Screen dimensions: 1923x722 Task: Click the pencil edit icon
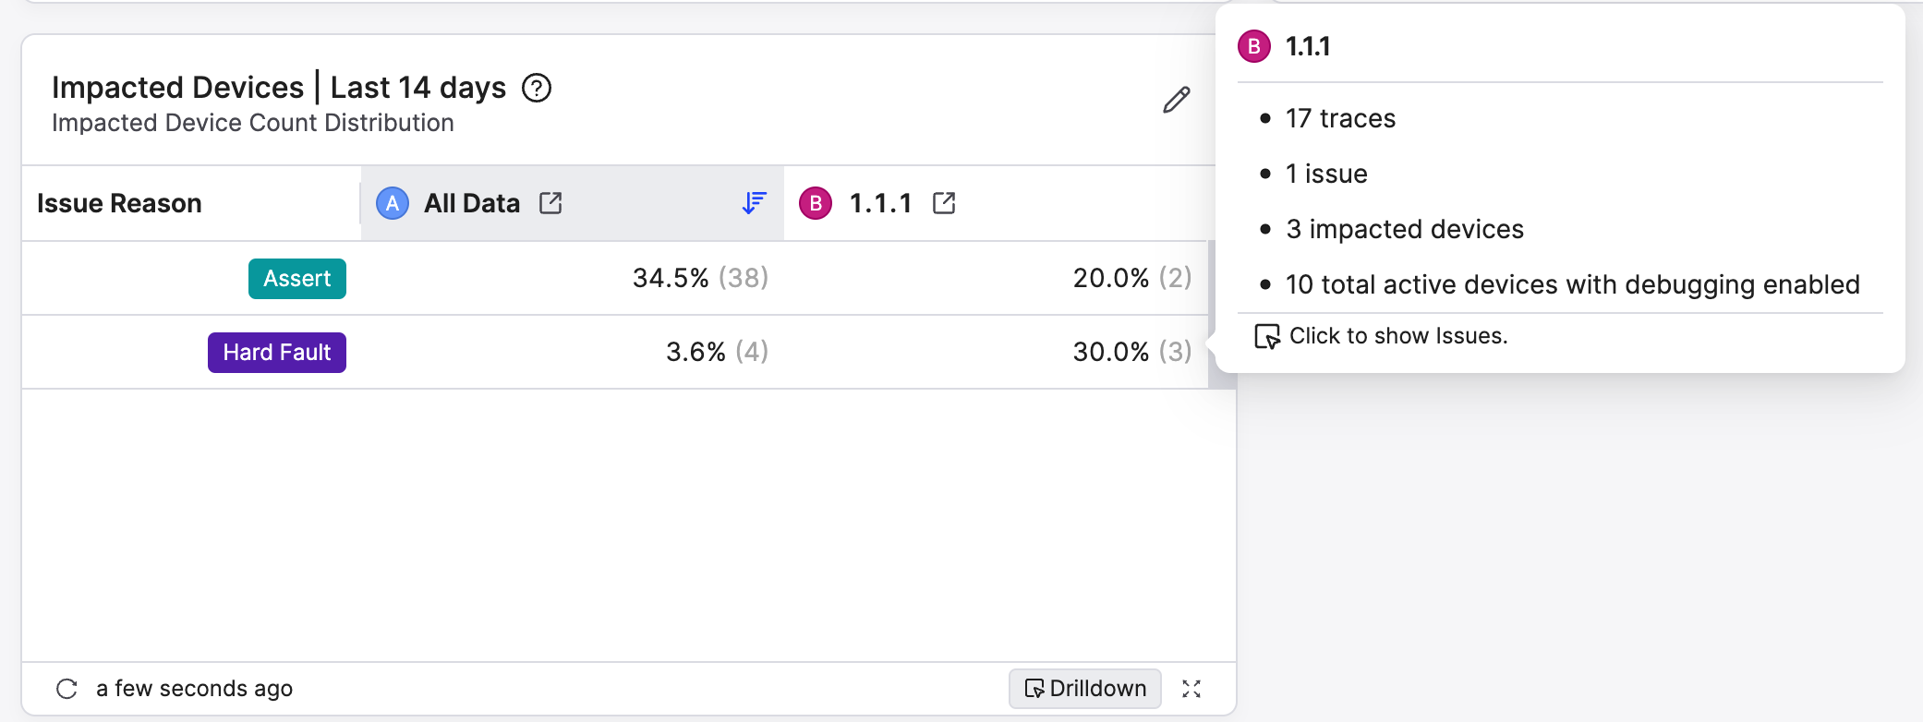pyautogui.click(x=1176, y=100)
